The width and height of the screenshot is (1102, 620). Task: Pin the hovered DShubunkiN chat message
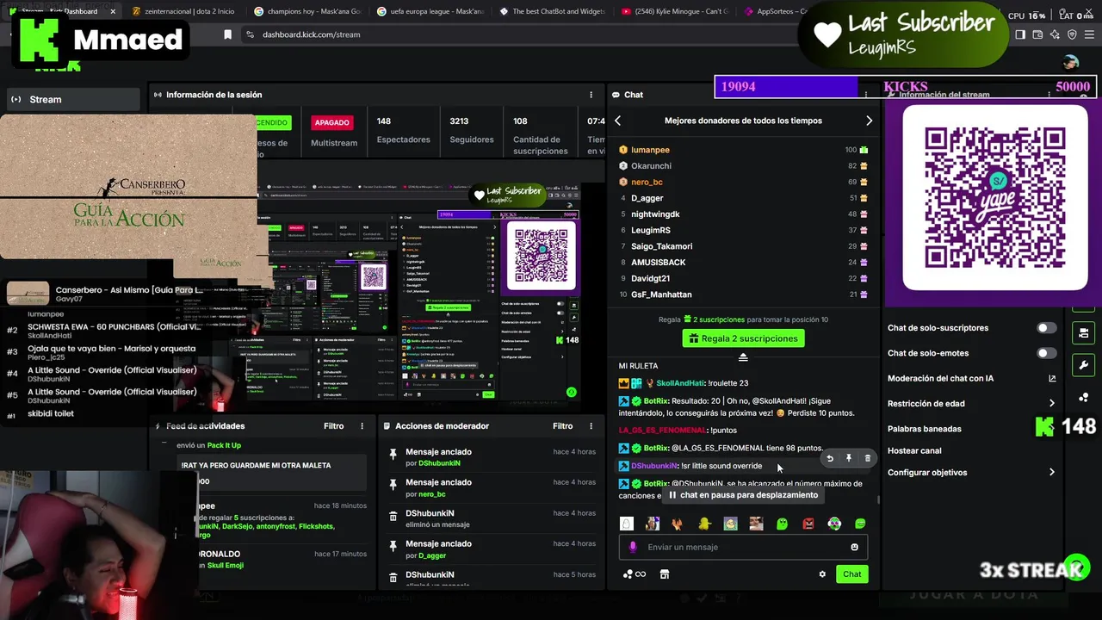coord(849,459)
